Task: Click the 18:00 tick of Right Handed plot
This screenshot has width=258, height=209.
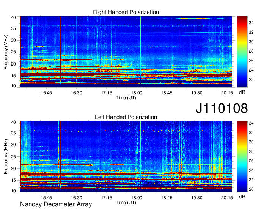Action: pos(137,93)
